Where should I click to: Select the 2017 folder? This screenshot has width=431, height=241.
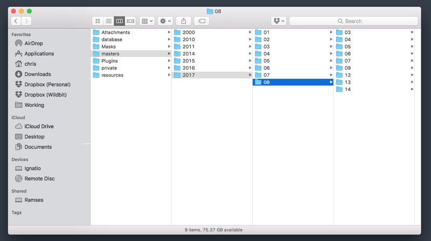tap(212, 75)
